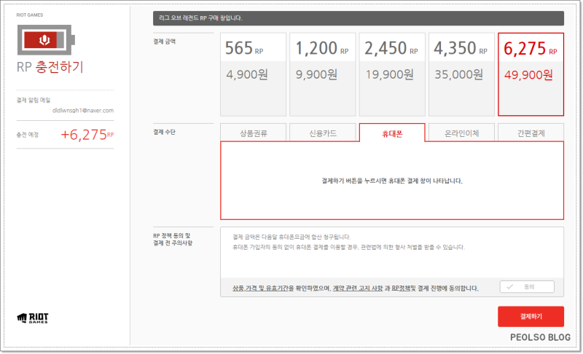Click the 결제 알림 메일 label

34,100
